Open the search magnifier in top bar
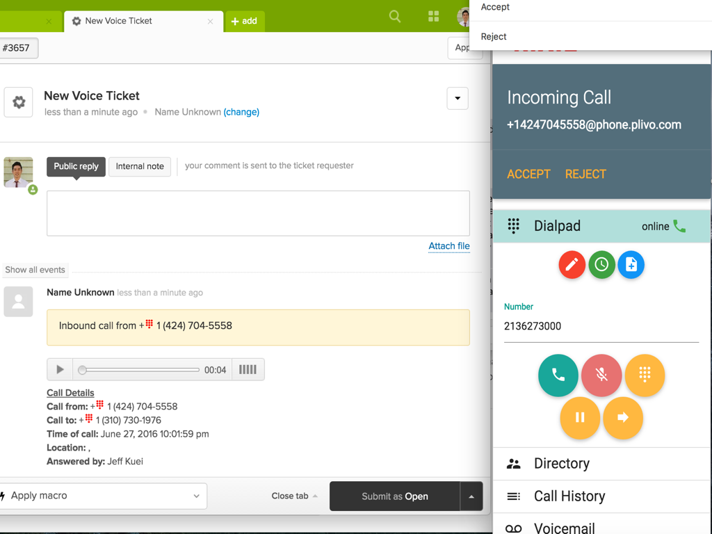Viewport: 712px width, 534px height. [x=395, y=17]
